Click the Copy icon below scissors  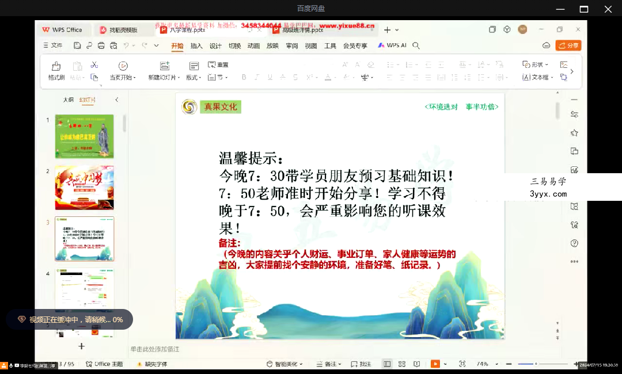click(94, 77)
